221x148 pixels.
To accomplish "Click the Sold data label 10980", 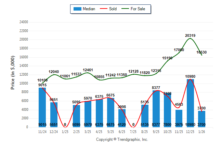I will click(190, 76).
